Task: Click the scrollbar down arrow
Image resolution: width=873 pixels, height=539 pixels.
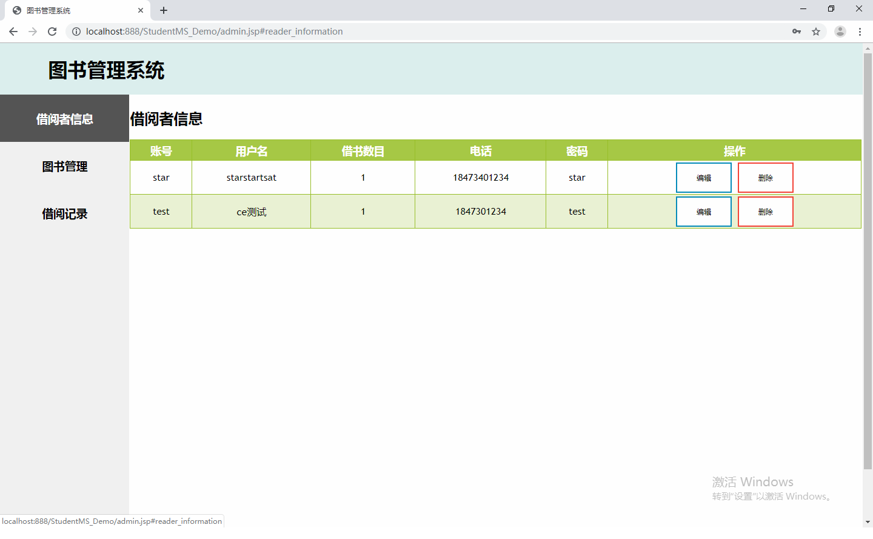Action: [x=868, y=521]
